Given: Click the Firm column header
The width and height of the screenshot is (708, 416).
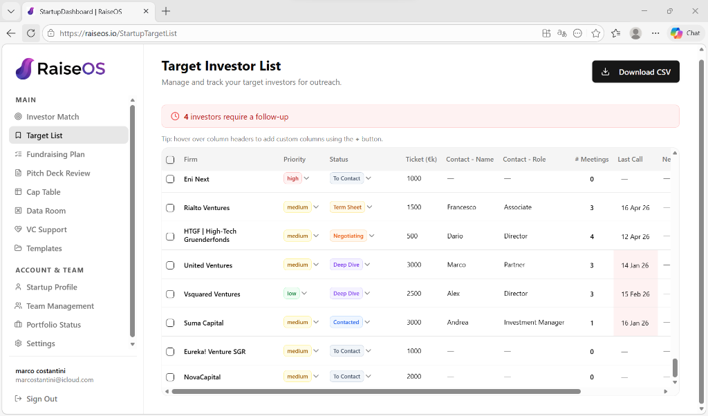Looking at the screenshot, I should pyautogui.click(x=191, y=159).
